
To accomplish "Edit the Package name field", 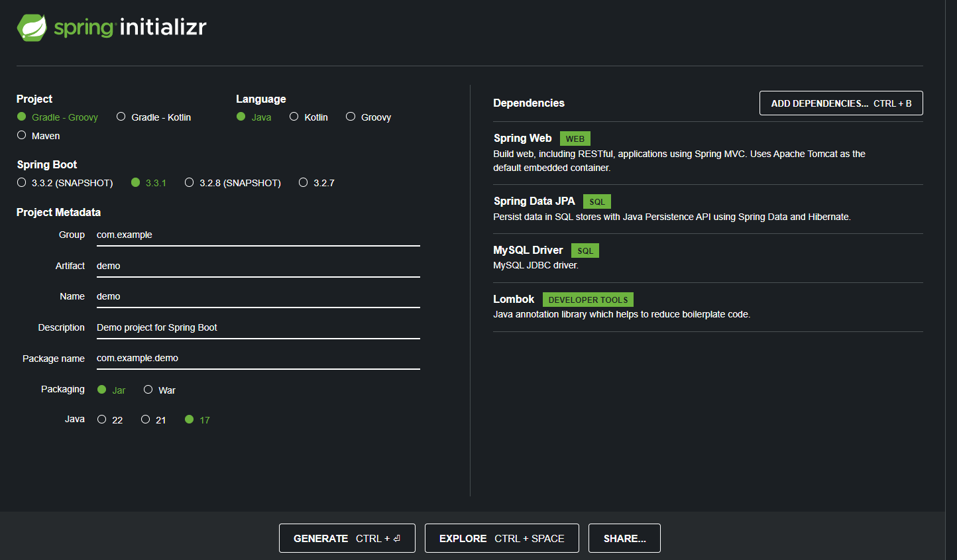I will [258, 359].
